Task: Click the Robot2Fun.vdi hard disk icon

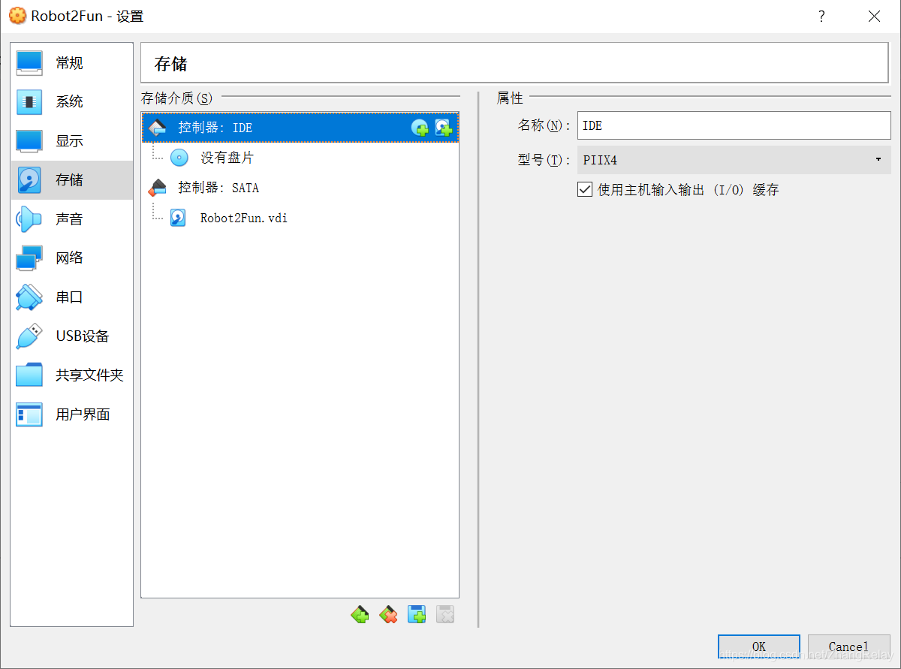Action: coord(178,218)
